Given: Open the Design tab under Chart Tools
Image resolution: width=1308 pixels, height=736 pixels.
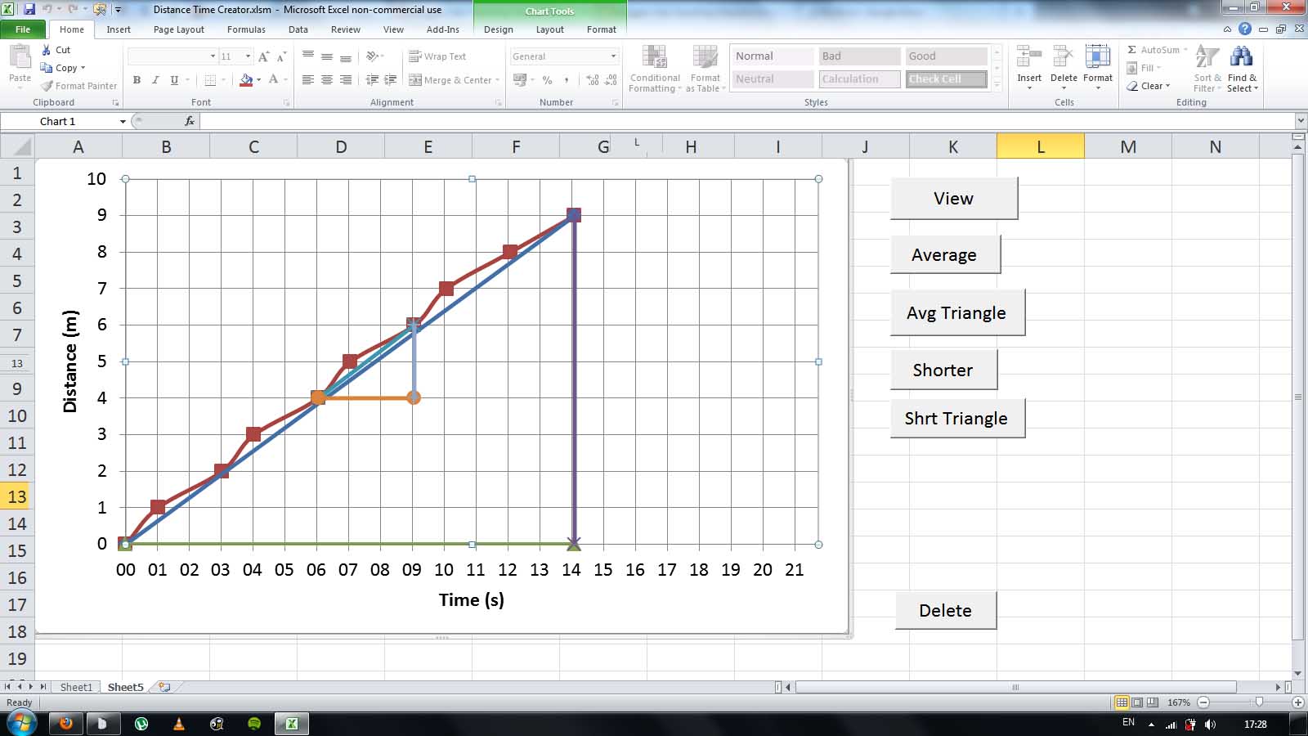Looking at the screenshot, I should point(499,29).
